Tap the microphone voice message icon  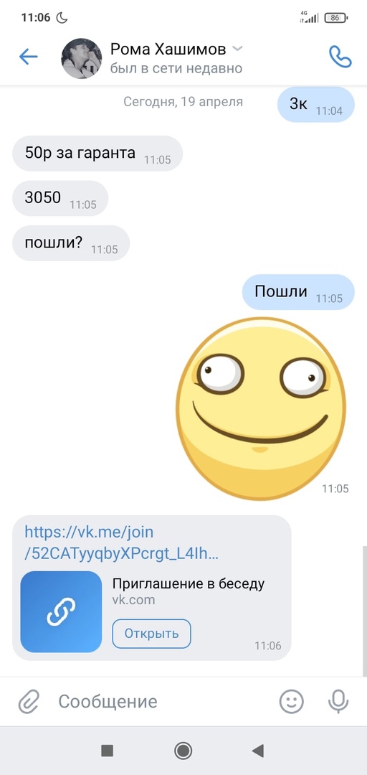tap(338, 701)
